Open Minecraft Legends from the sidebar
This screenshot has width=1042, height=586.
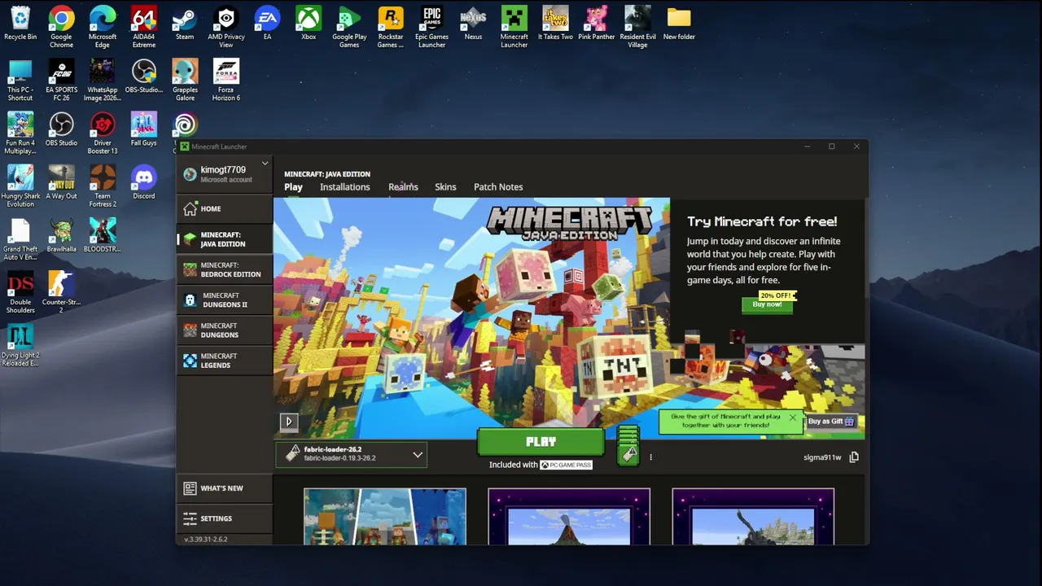pyautogui.click(x=225, y=361)
